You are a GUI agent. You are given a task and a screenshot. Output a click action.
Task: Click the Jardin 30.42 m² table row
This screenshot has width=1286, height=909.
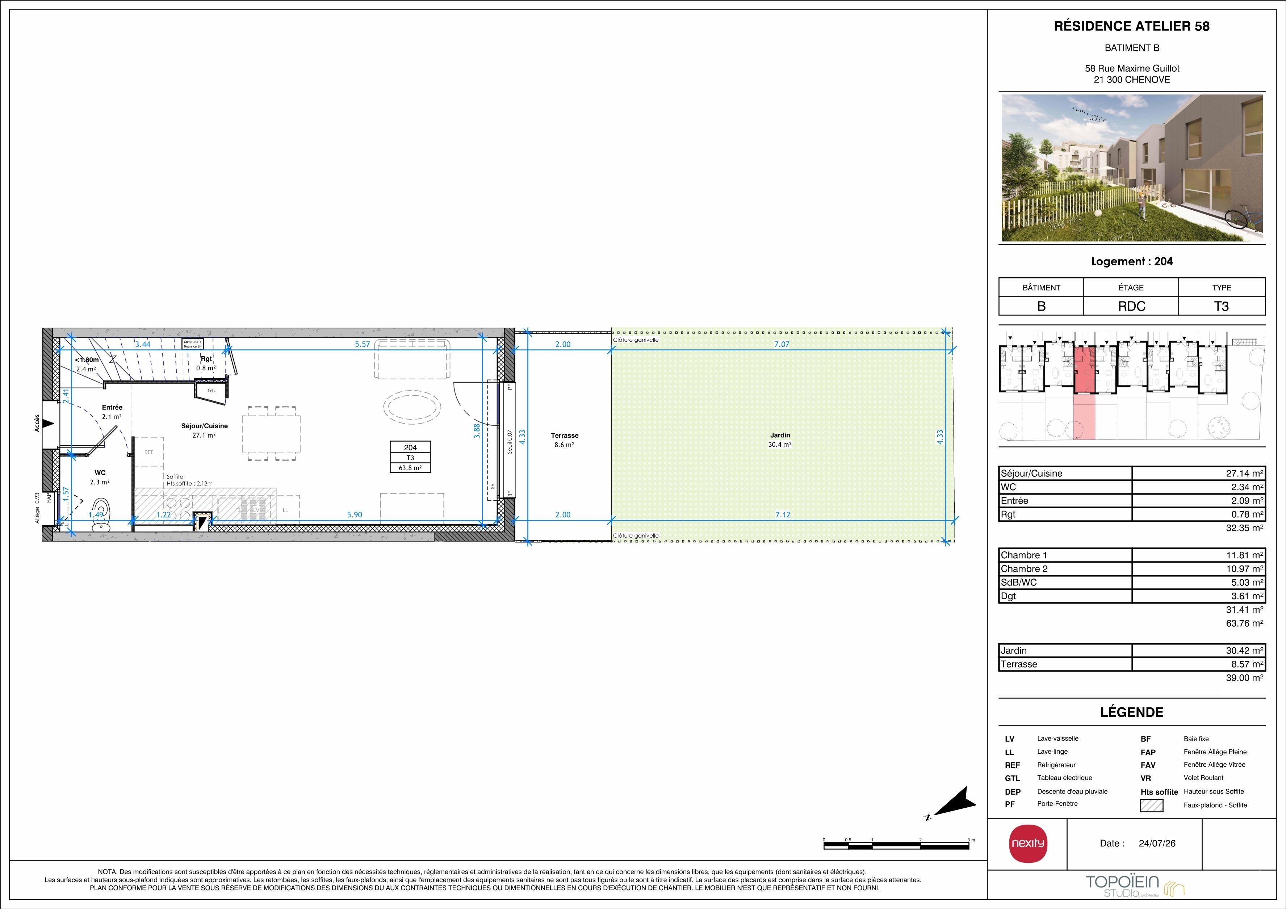(x=1131, y=651)
